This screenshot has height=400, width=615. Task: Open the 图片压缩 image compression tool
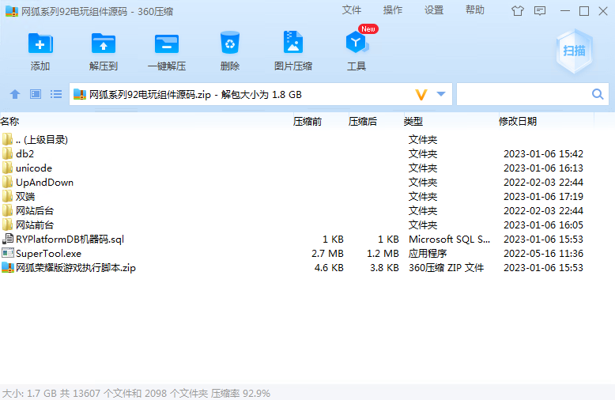tap(293, 42)
